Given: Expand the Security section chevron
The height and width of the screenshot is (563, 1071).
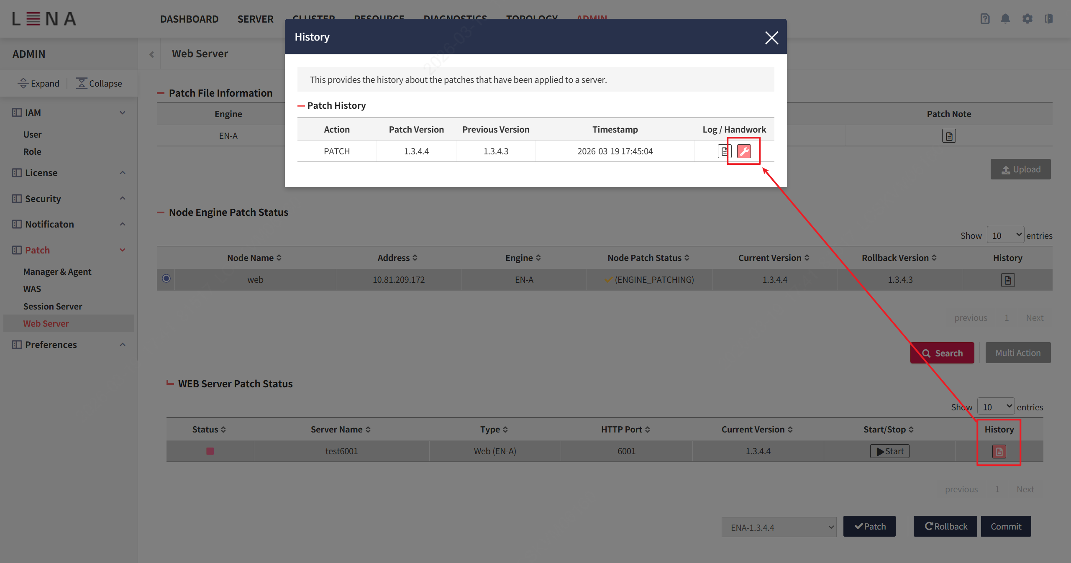Looking at the screenshot, I should (x=123, y=198).
